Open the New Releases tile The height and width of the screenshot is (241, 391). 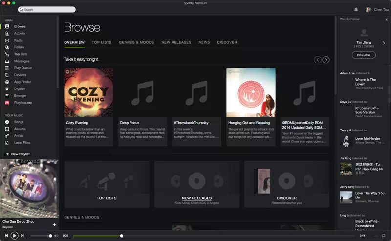pyautogui.click(x=197, y=184)
